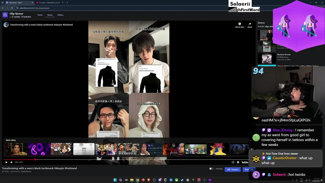The height and width of the screenshot is (183, 325).
Task: Open SirMuffin9 author link
Action: pyautogui.click(x=26, y=17)
